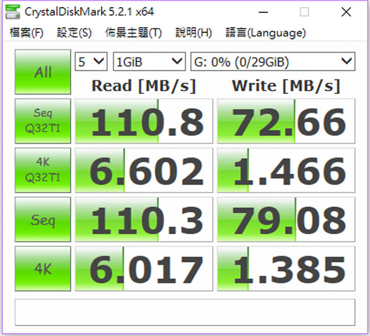The height and width of the screenshot is (336, 370).
Task: Maximize the CrystalDiskMark window
Action: tap(304, 11)
